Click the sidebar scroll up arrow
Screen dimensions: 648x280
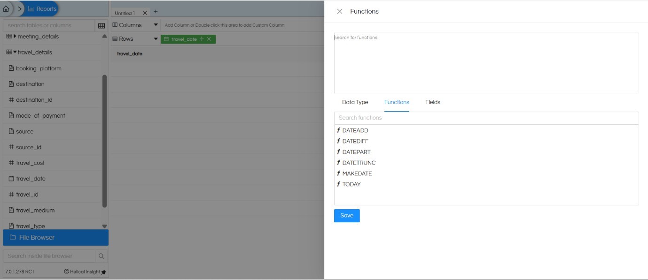(x=104, y=37)
